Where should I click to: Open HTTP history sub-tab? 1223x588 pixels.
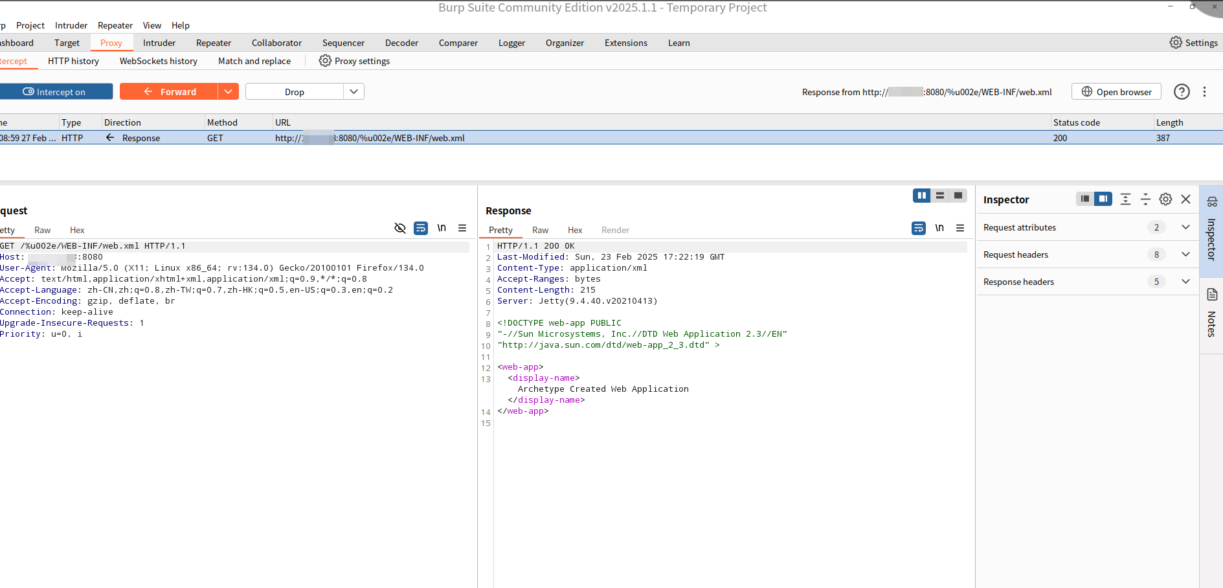(73, 61)
